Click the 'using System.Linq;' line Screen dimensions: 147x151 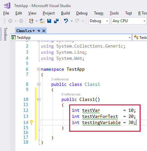(x=64, y=52)
